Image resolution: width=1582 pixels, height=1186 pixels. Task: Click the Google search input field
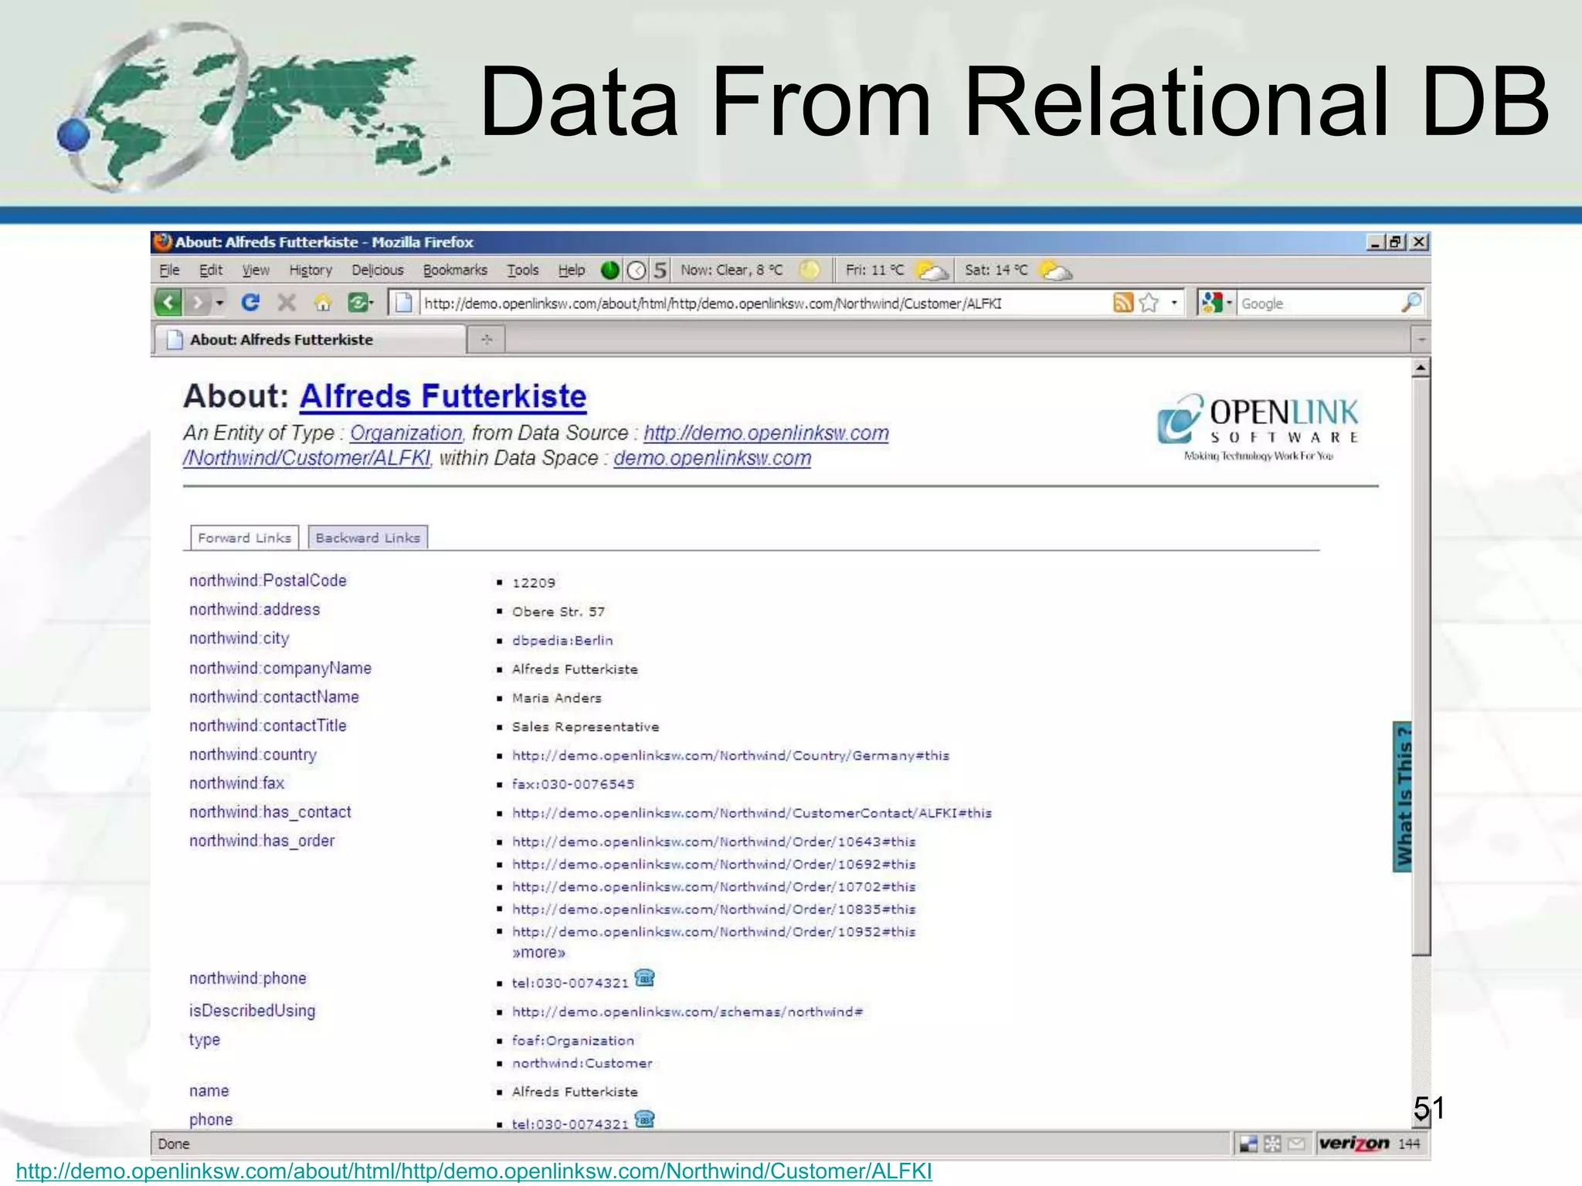click(1318, 303)
